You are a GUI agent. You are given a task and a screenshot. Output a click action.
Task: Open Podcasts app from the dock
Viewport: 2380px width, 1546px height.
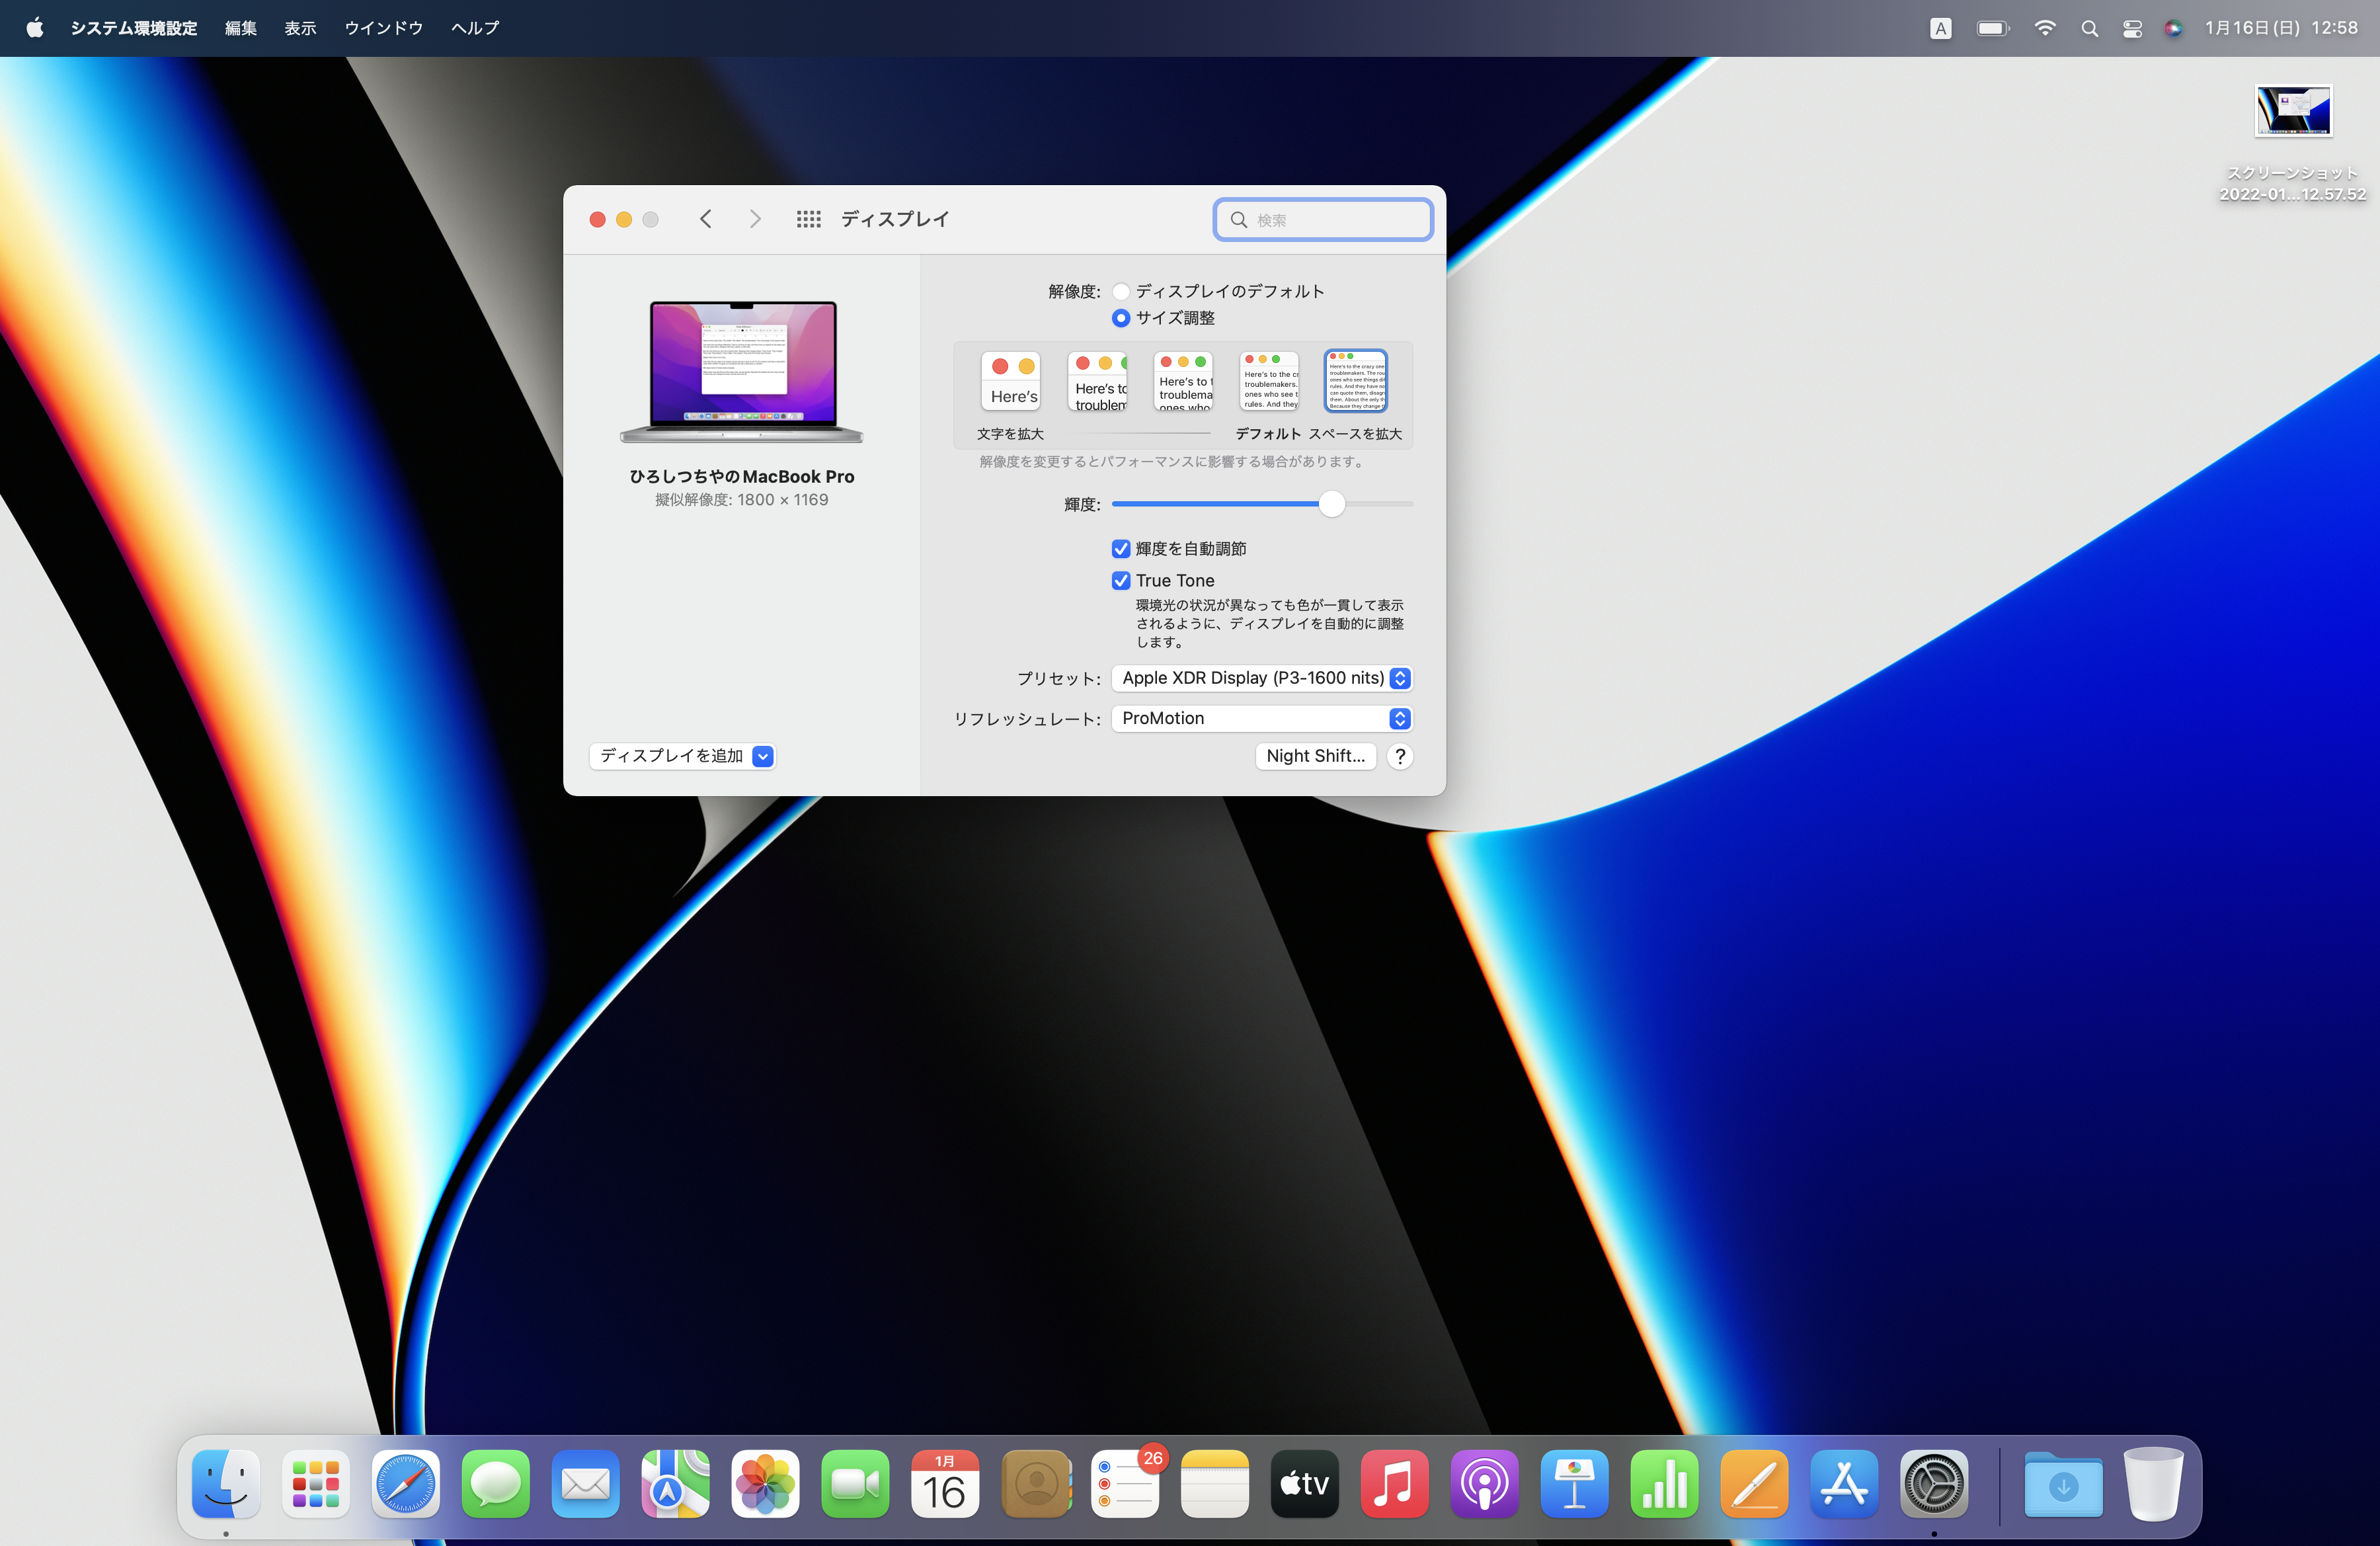point(1484,1484)
